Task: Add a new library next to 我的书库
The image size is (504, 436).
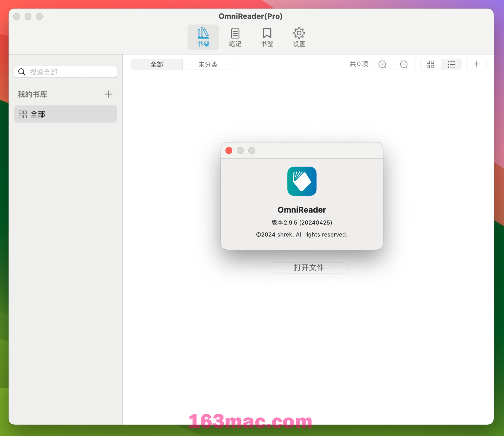Action: [x=108, y=94]
